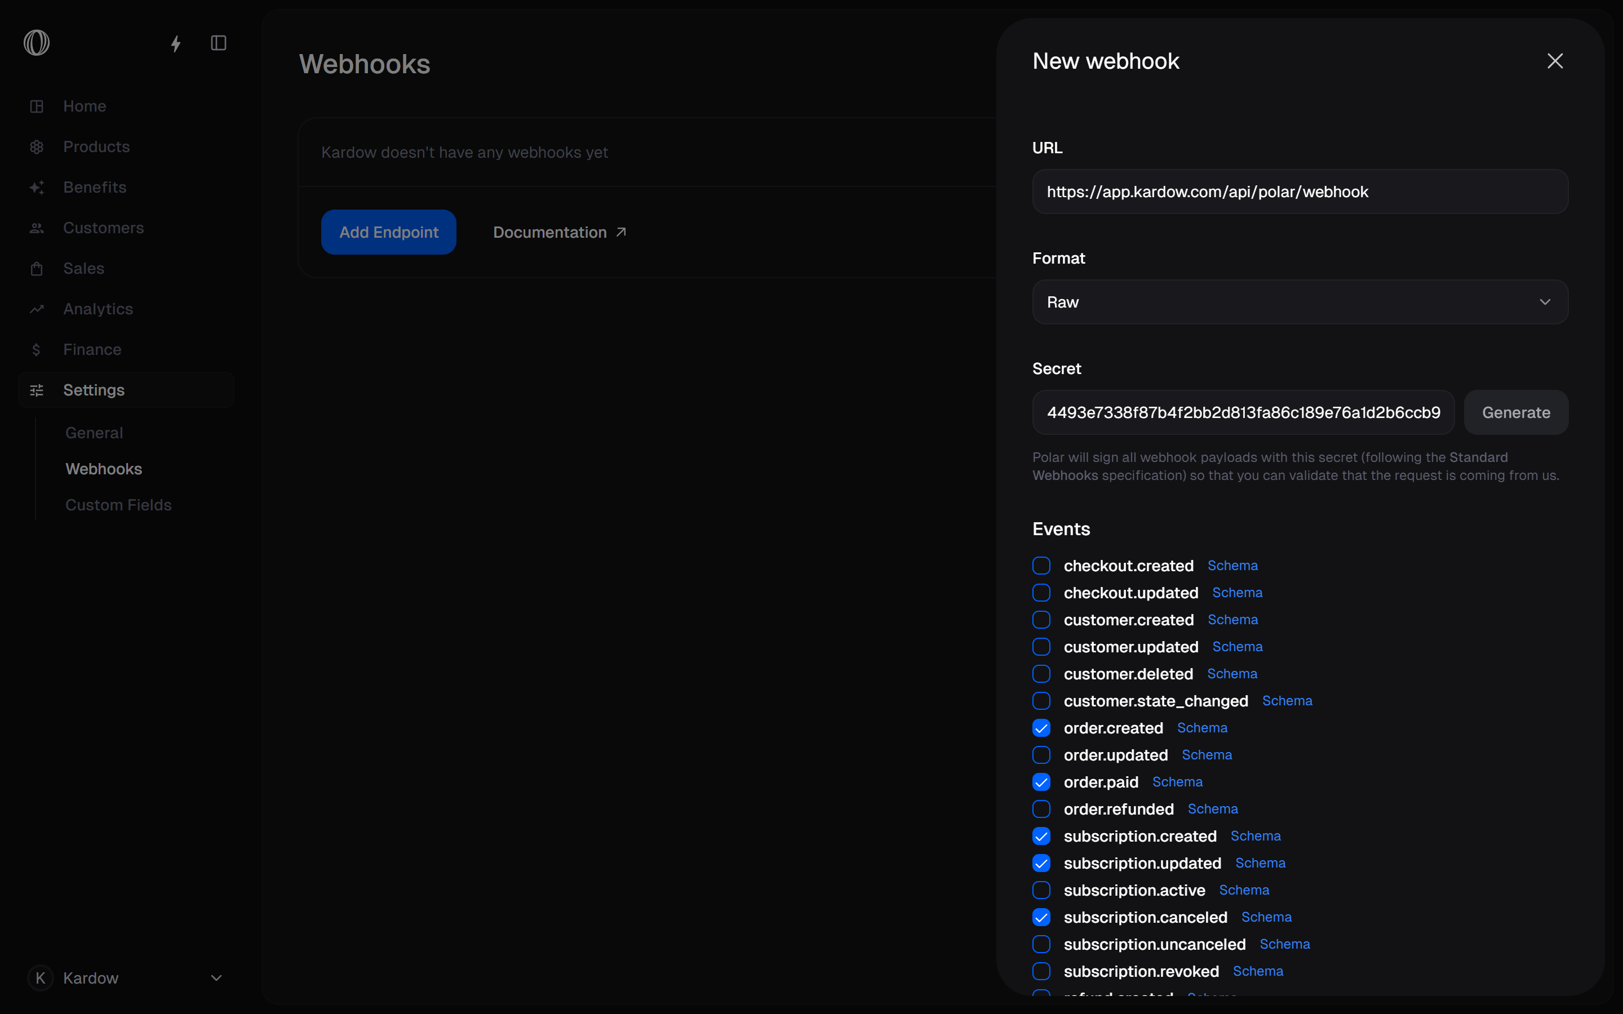Viewport: 1623px width, 1014px height.
Task: Open the order.created Schema link
Action: click(1202, 728)
